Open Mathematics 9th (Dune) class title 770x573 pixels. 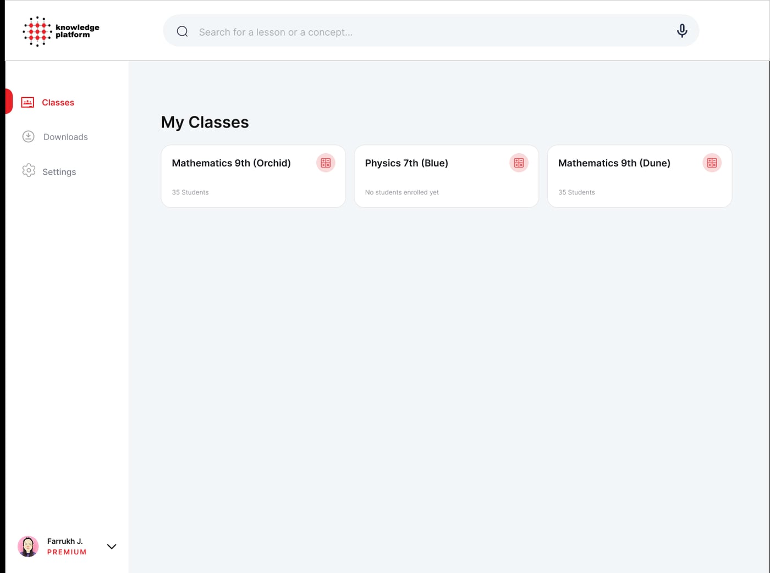pyautogui.click(x=614, y=163)
